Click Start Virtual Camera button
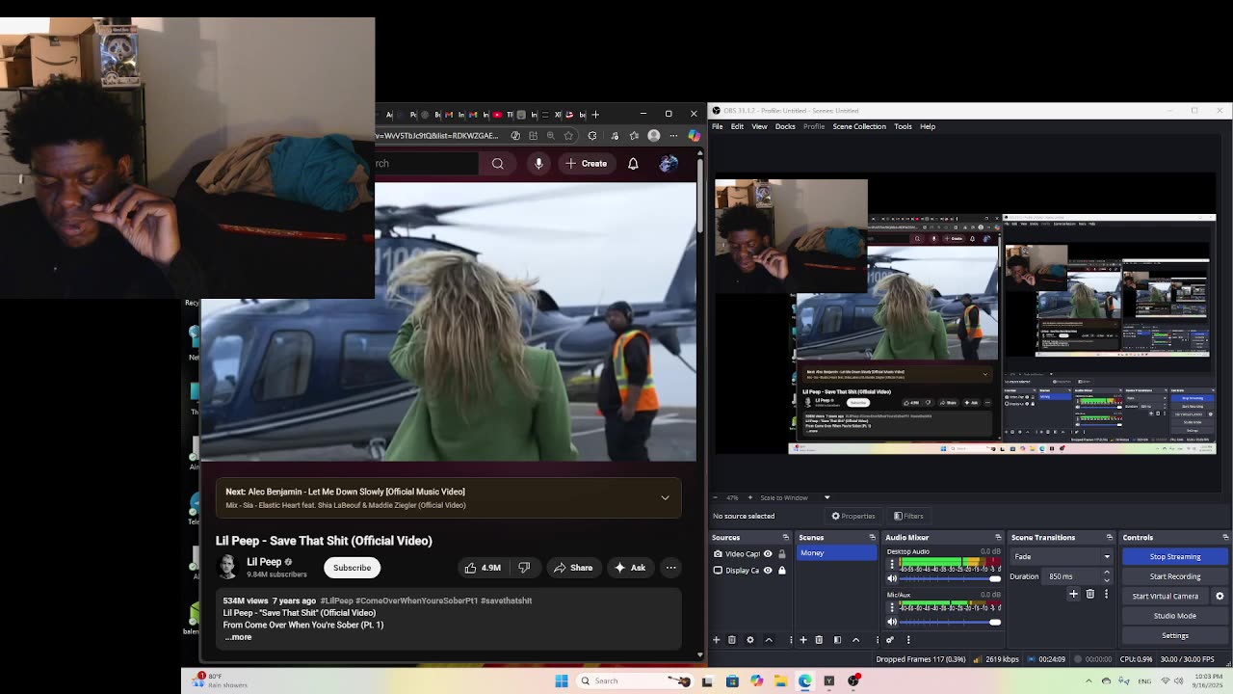This screenshot has width=1233, height=694. pyautogui.click(x=1165, y=596)
